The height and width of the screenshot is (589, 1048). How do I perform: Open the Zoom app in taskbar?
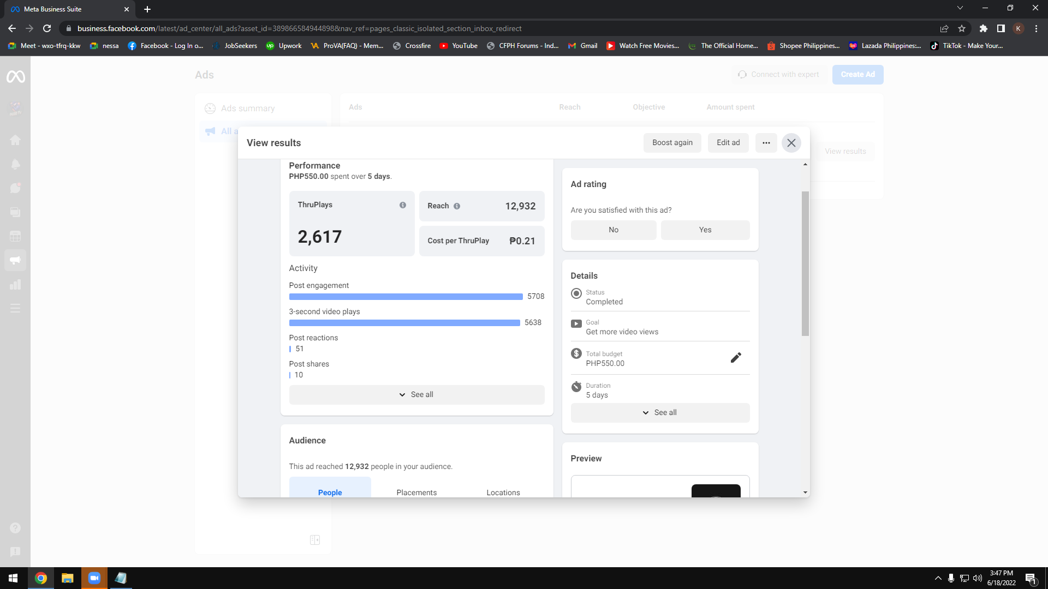[94, 578]
